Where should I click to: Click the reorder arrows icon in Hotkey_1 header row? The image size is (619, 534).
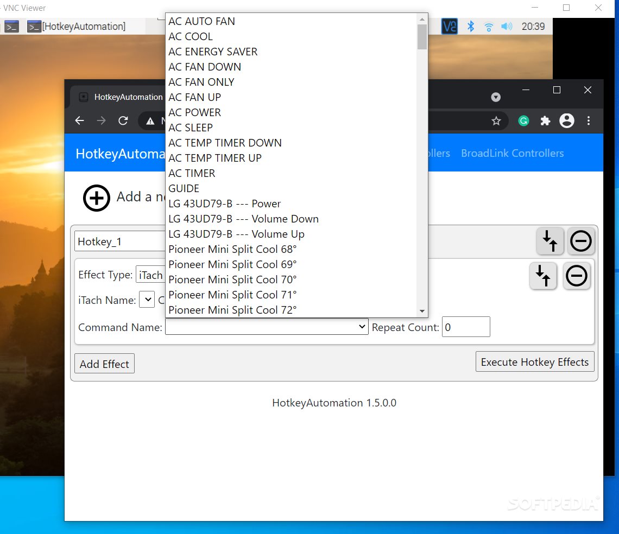[x=550, y=241]
